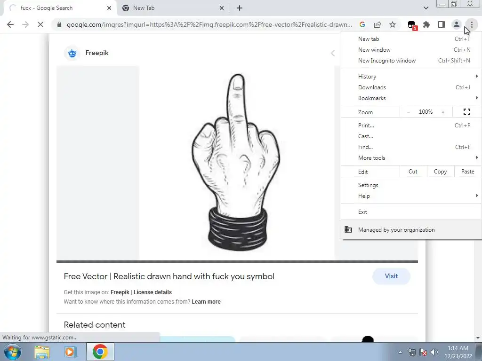This screenshot has height=361, width=482.
Task: Open the volume speaker tray icon
Action: click(434, 352)
